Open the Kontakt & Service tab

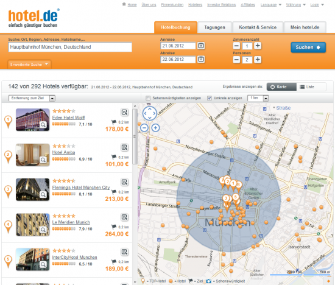(258, 27)
